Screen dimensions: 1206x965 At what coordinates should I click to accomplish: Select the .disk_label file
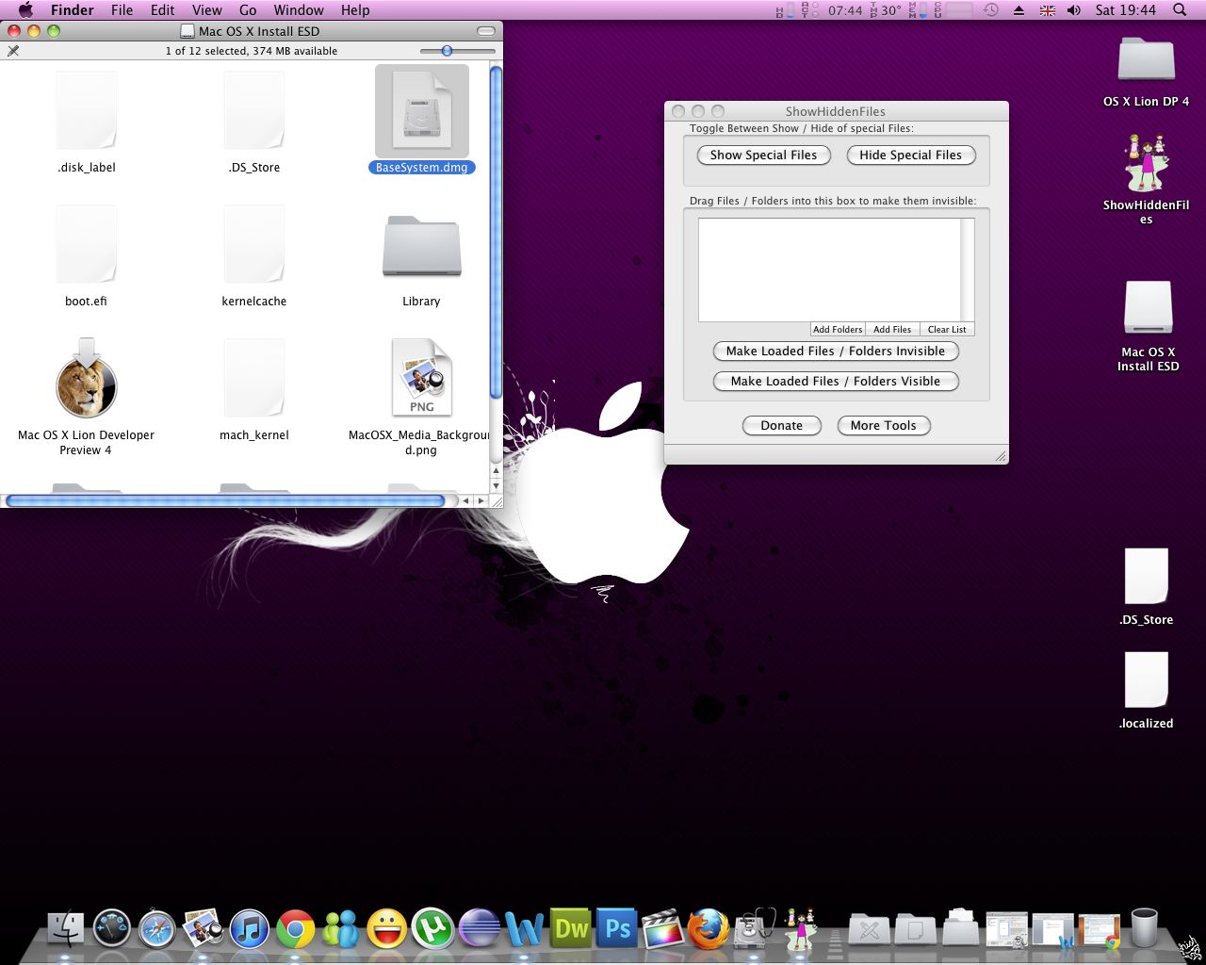86,123
